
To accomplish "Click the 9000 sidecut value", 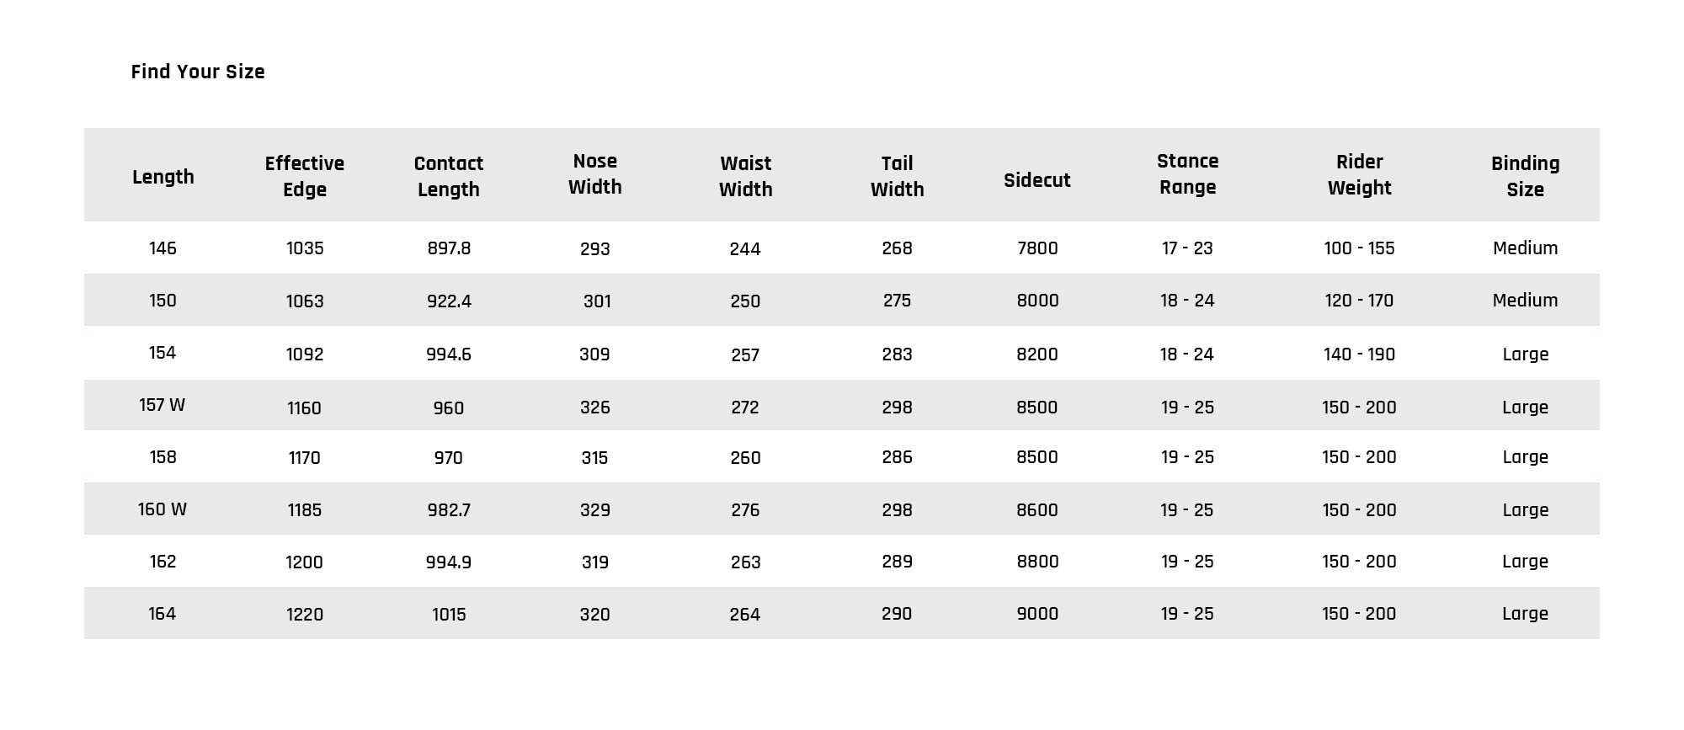I will pos(1037,614).
